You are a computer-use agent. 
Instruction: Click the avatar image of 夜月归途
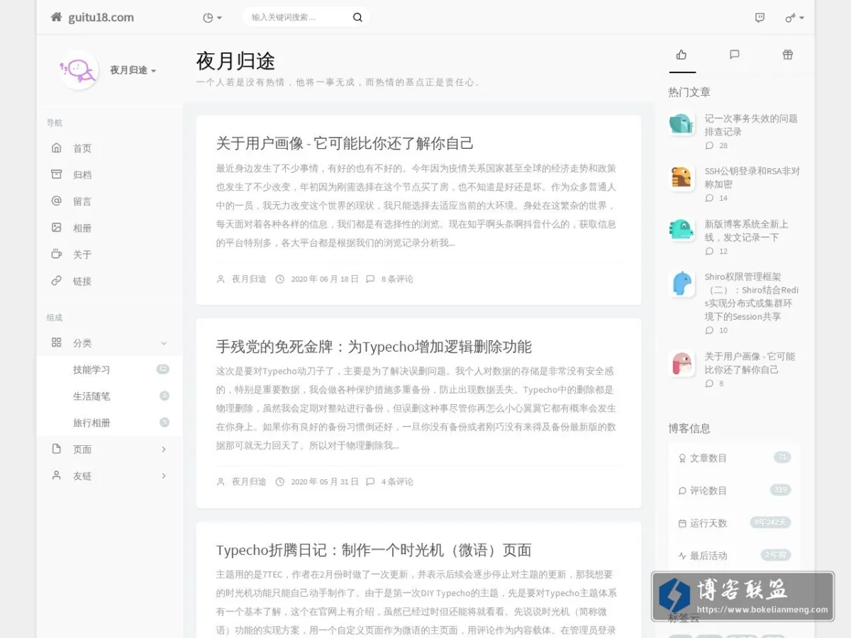[x=79, y=69]
